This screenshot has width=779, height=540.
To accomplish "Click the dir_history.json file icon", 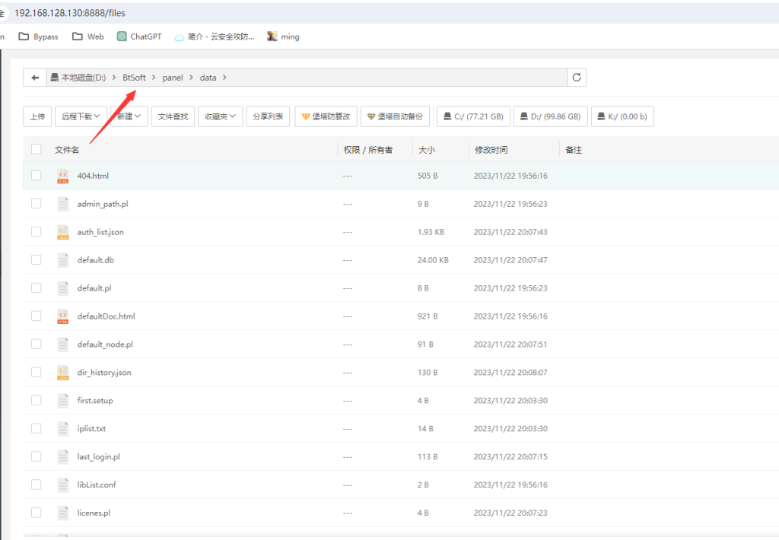I will point(63,373).
